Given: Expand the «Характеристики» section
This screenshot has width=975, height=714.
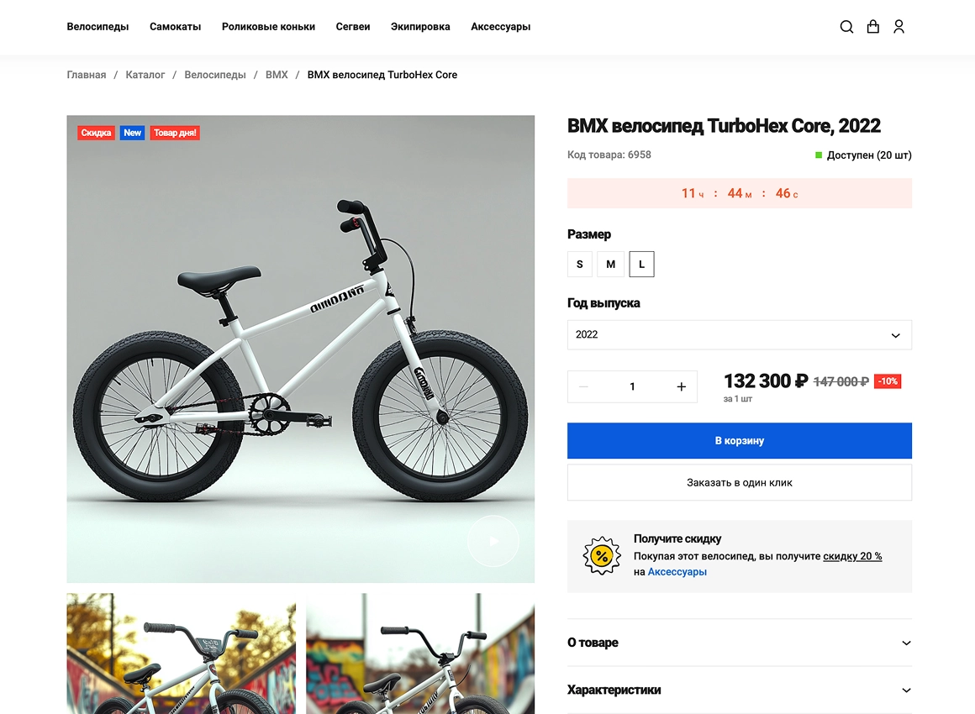Looking at the screenshot, I should pyautogui.click(x=739, y=690).
